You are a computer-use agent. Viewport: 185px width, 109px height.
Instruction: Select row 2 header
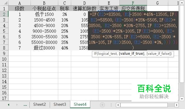pos(4,14)
